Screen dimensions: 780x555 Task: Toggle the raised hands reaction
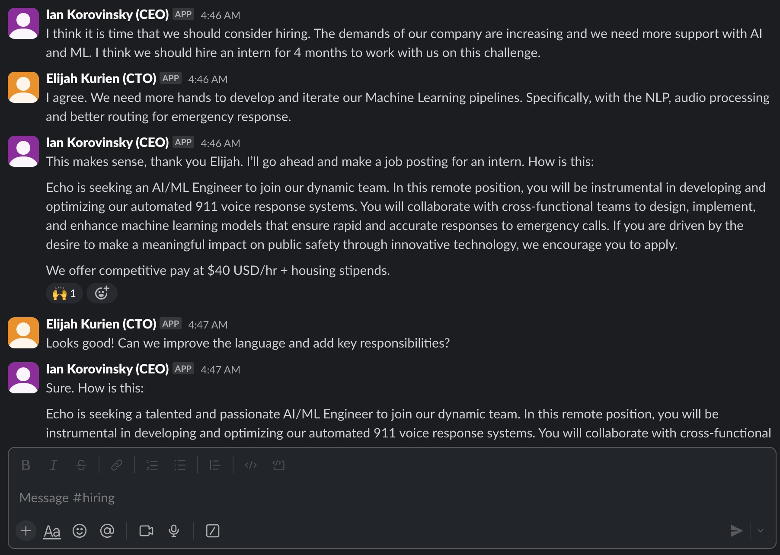click(x=64, y=293)
